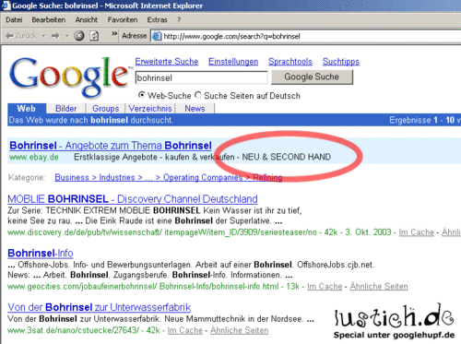
Task: Click the Stop loading icon
Action: coord(79,36)
